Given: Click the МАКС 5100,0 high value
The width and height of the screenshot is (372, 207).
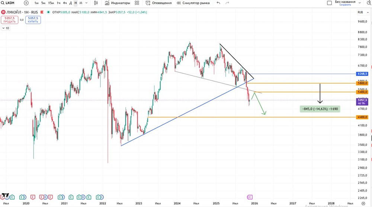Looking at the screenshot, I should pyautogui.click(x=80, y=12).
